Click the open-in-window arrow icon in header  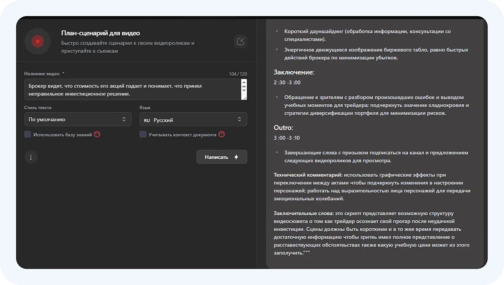point(241,41)
